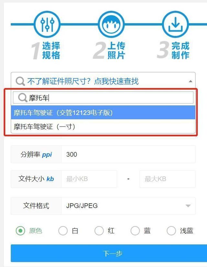
Task: Click magnifier icon beside 不了解证件照尺寸
Action: (20, 81)
